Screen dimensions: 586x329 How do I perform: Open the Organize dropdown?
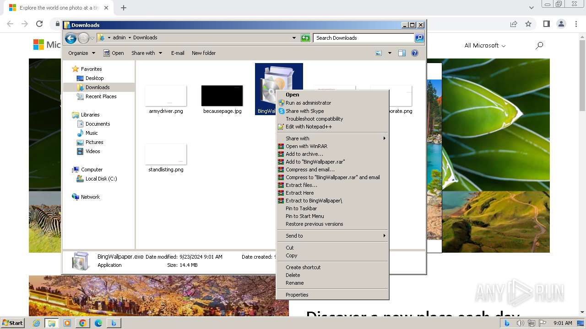(x=81, y=53)
